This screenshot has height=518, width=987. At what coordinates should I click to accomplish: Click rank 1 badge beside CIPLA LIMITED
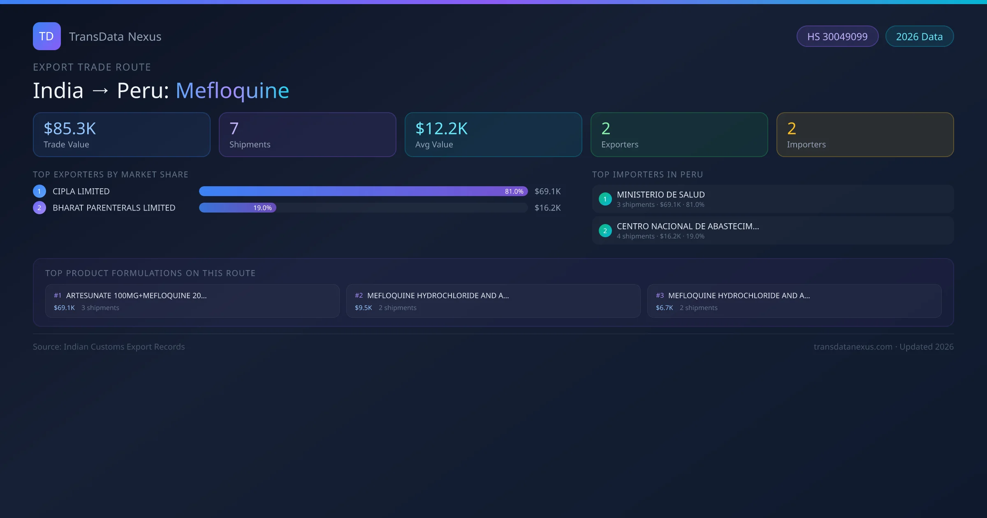[39, 191]
